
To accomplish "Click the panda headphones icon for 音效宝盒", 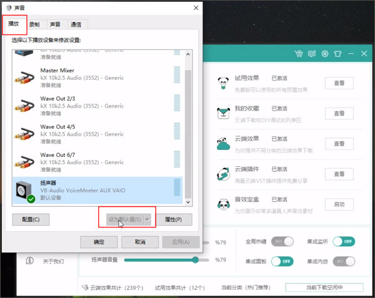I will click(223, 204).
